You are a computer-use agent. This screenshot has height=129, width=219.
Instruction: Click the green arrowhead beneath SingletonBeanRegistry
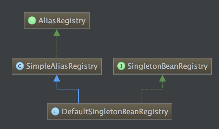[x=163, y=78]
